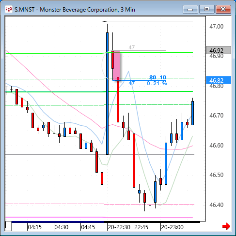Image resolution: width=236 pixels, height=236 pixels.
Task: Minimize the S.MNST chart window
Action: coord(190,9)
